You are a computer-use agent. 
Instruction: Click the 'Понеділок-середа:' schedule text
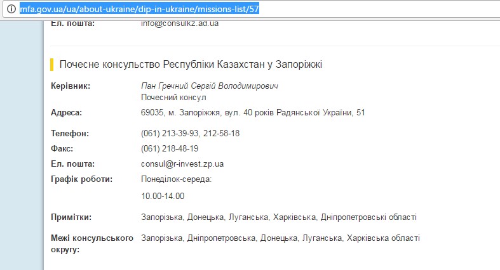click(x=176, y=179)
